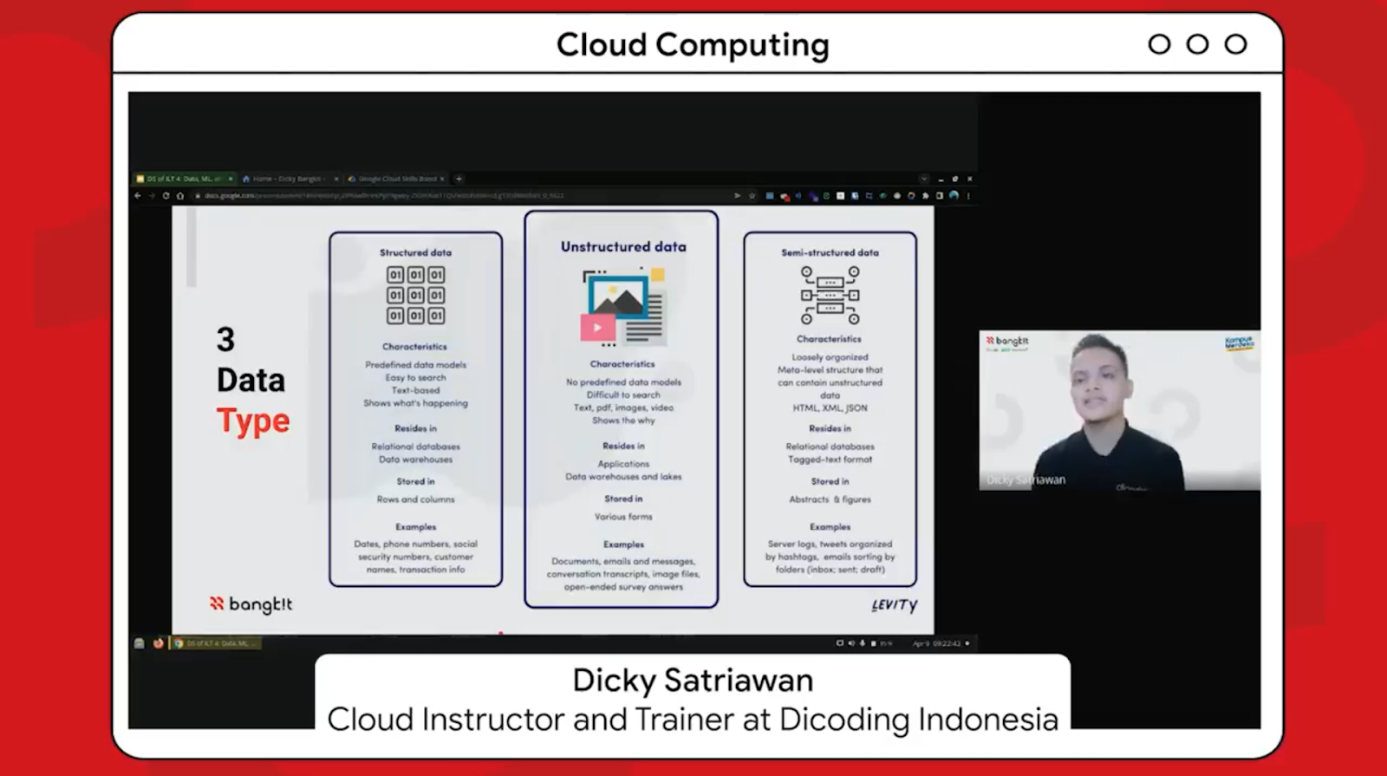The width and height of the screenshot is (1387, 776).
Task: Click the network diagram icon under Semi-structured data
Action: click(830, 295)
